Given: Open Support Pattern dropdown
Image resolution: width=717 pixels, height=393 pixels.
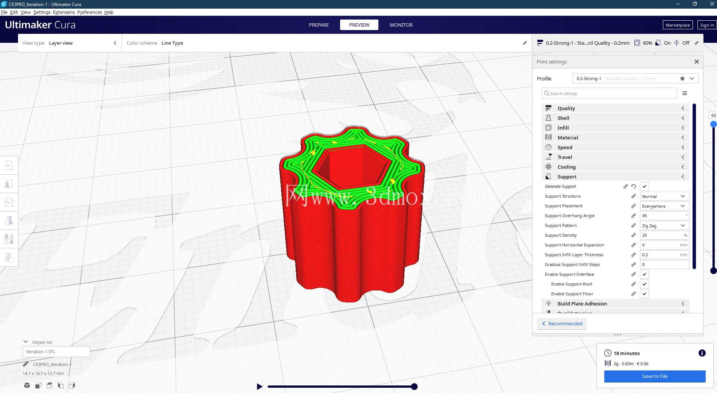Looking at the screenshot, I should 664,225.
